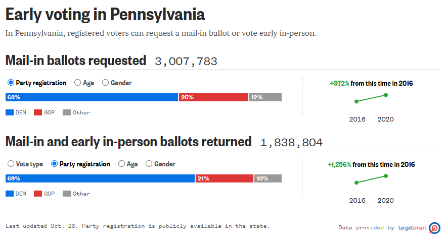Click the 12% Other bar in requested chart
This screenshot has width=448, height=247.
(265, 97)
